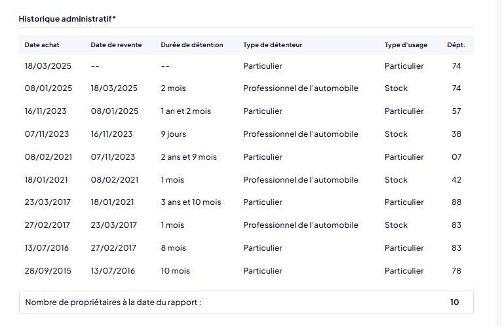Select the purchase date 18/03/2025

coord(48,66)
